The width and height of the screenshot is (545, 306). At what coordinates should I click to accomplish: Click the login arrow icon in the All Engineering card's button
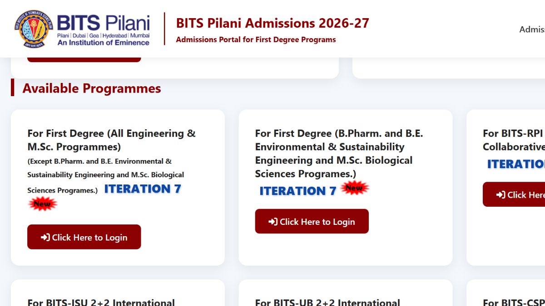click(45, 237)
